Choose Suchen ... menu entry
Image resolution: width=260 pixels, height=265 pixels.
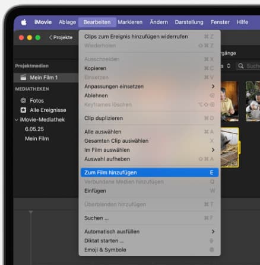[150, 218]
